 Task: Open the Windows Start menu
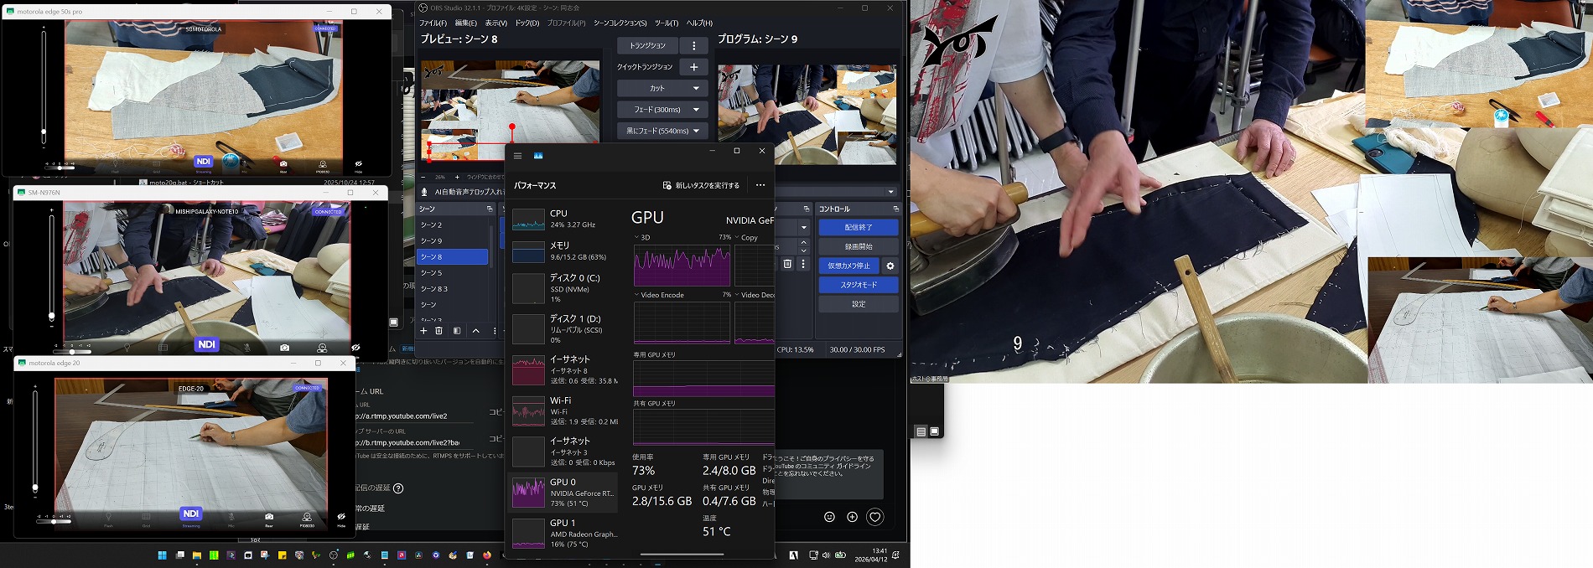163,555
